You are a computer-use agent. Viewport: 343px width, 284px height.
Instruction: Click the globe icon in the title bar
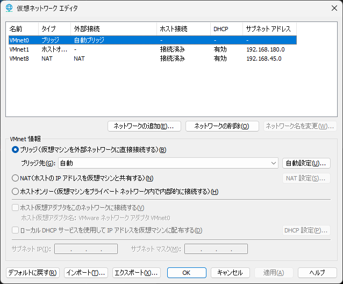click(9, 8)
